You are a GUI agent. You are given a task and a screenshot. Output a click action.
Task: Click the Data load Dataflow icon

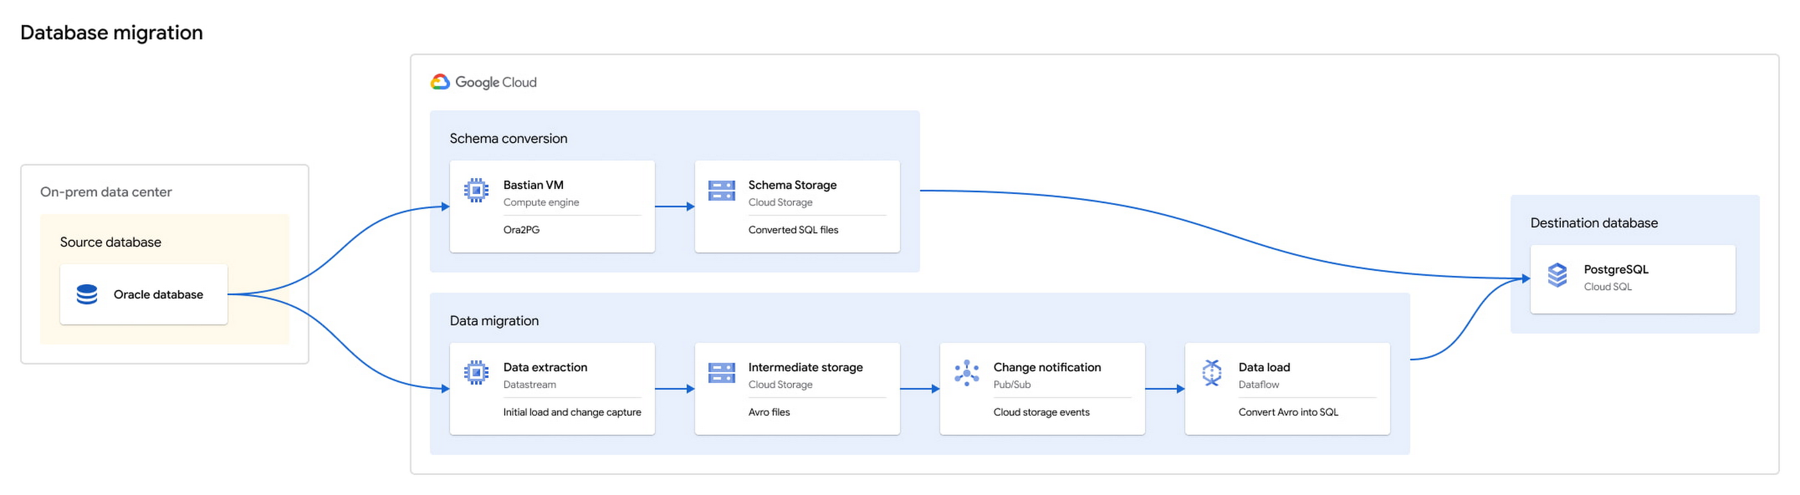pos(1212,373)
